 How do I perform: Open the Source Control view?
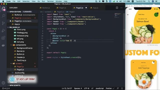coord(3,23)
